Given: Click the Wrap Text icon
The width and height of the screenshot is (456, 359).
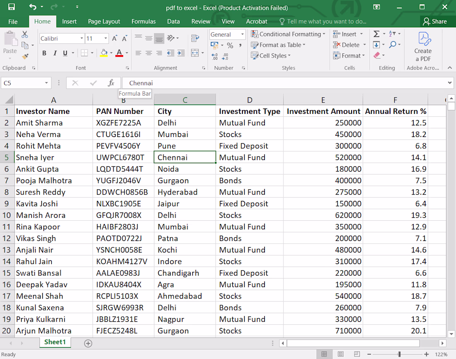Looking at the screenshot, I should (195, 38).
